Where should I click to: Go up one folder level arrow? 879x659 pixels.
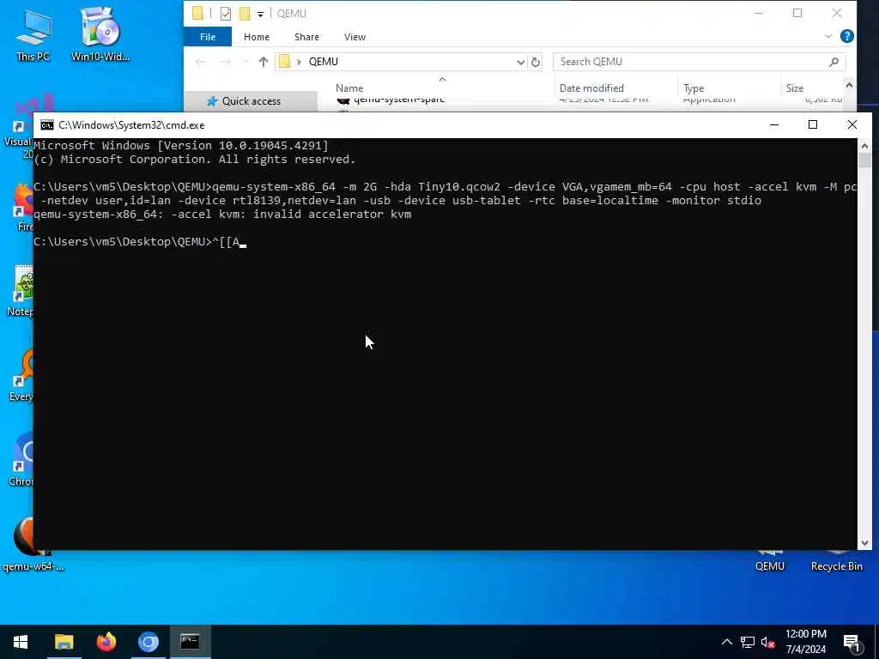pos(264,62)
